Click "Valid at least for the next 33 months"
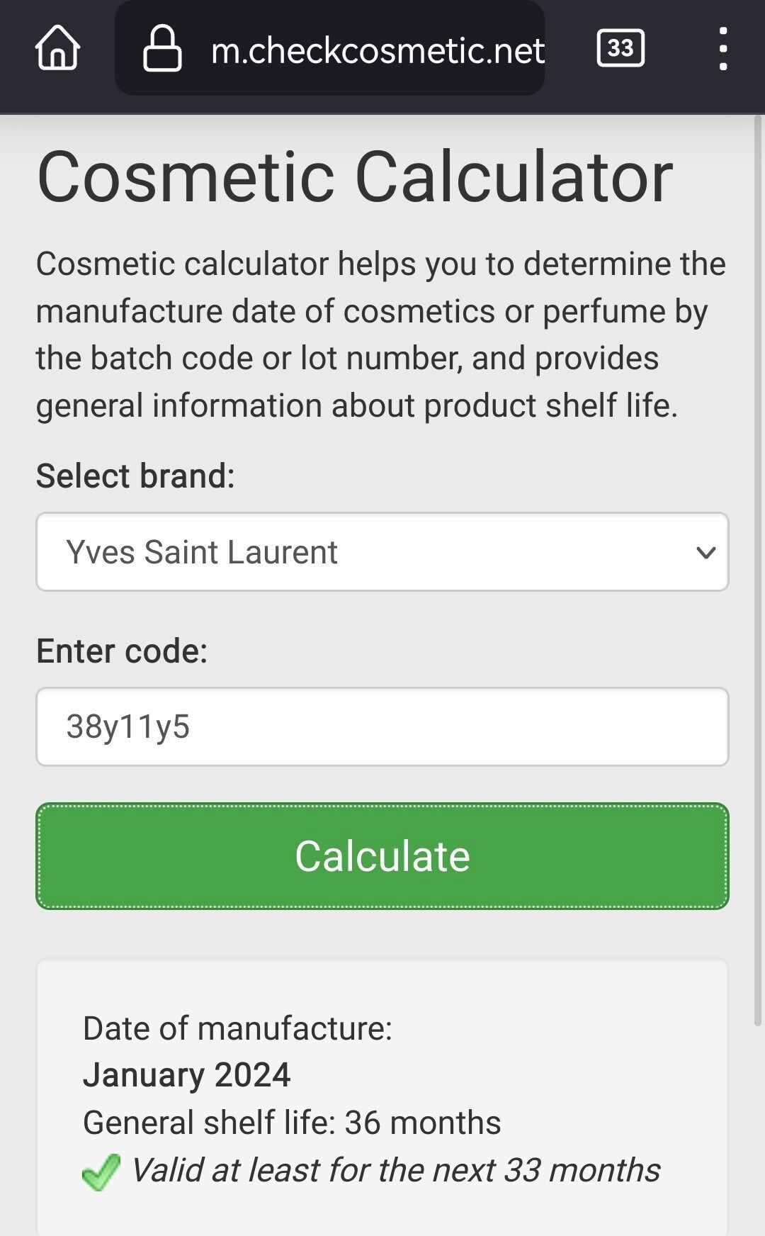765x1236 pixels. pyautogui.click(x=395, y=1170)
